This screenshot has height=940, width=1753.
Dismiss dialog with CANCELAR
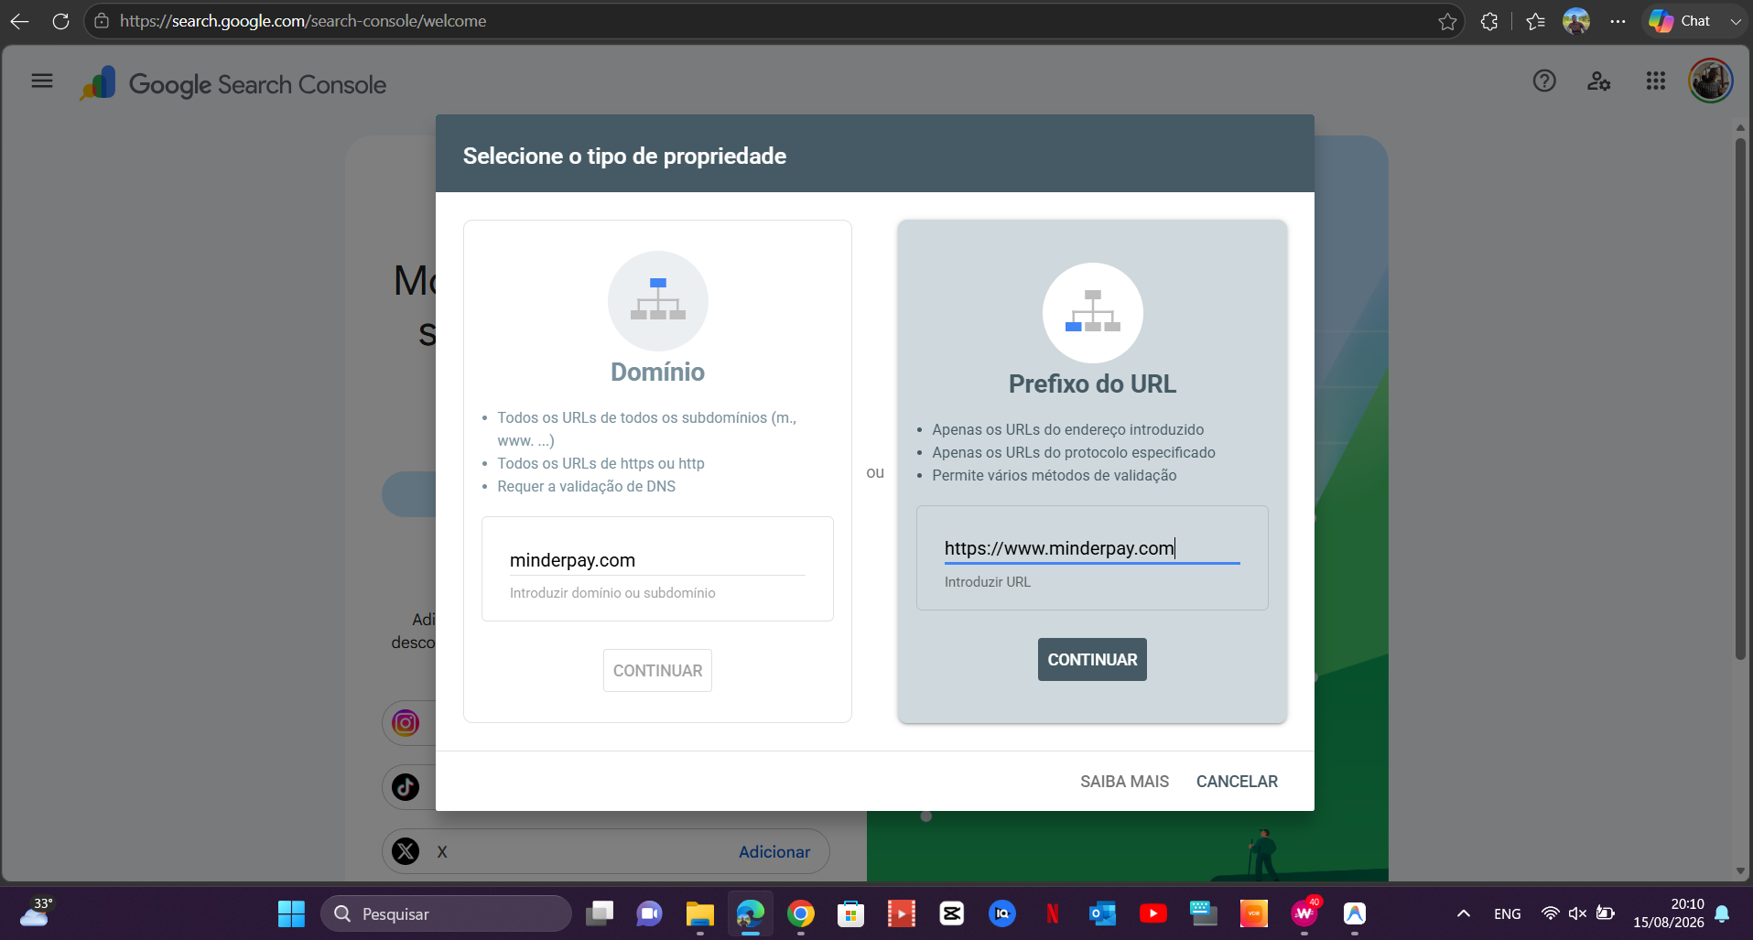point(1237,782)
